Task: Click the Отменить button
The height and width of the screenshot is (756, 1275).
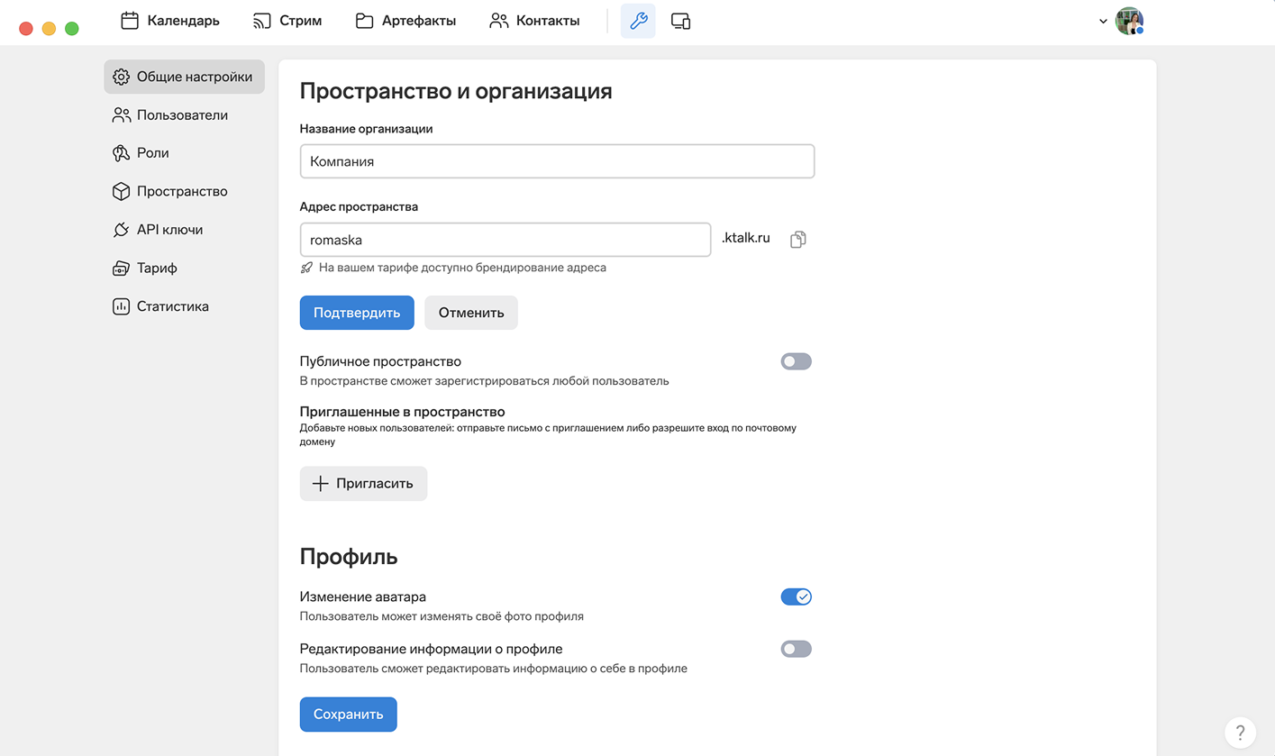Action: point(471,313)
